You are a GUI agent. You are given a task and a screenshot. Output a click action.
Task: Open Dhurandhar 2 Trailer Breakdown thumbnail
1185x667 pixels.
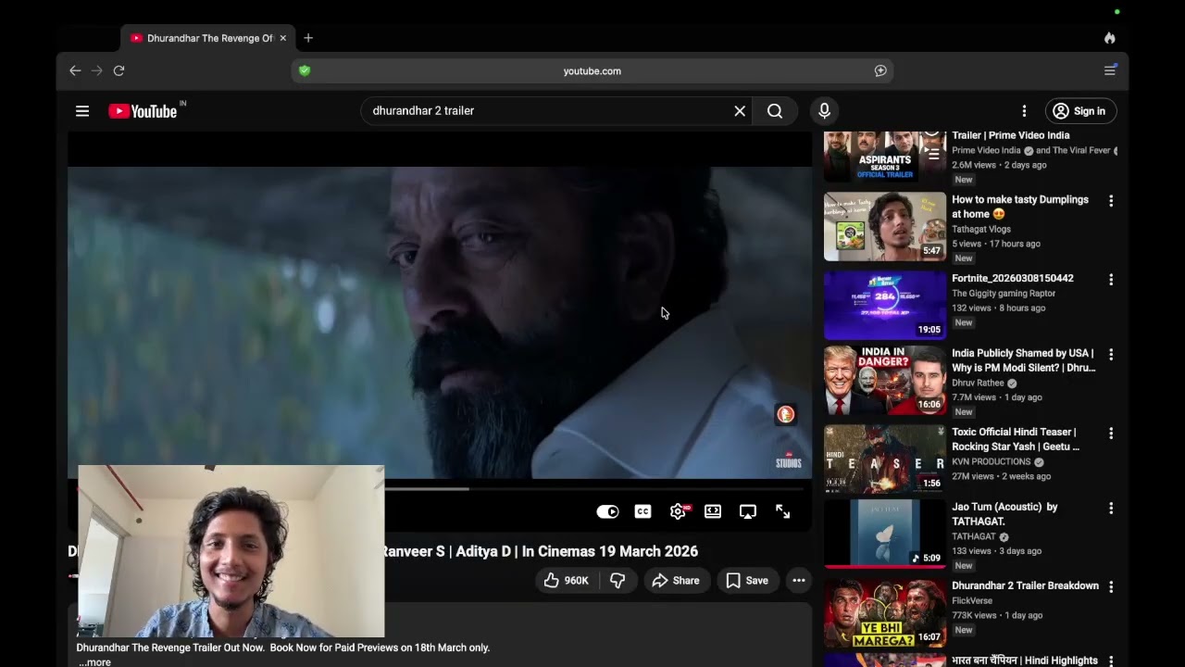click(x=885, y=612)
